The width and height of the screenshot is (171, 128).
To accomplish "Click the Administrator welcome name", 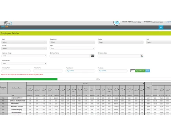I will [x=158, y=22].
